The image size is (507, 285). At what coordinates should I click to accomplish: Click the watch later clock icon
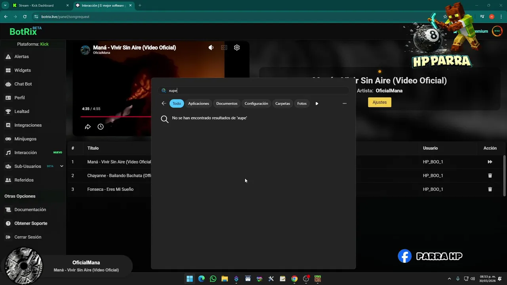pos(101,127)
